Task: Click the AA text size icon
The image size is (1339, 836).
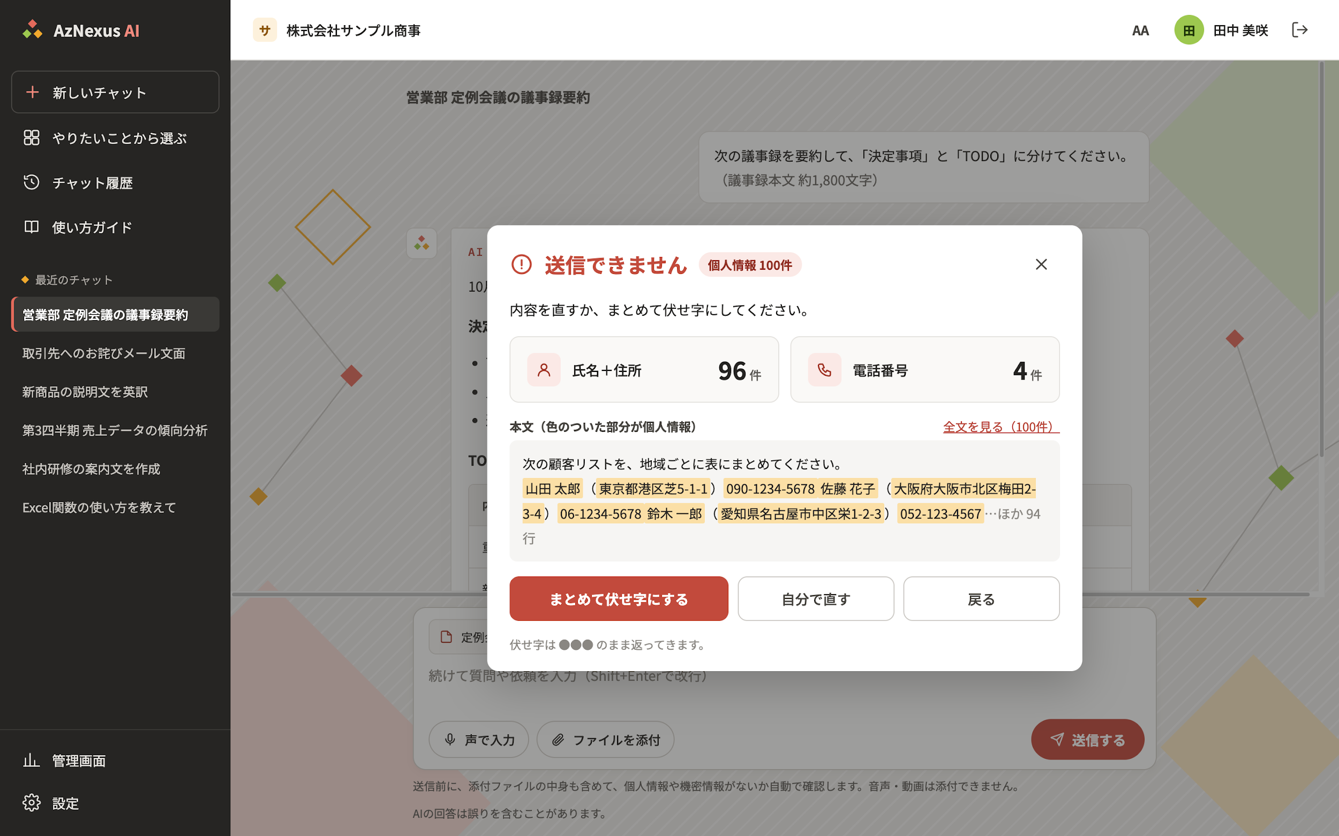Action: pos(1140,31)
